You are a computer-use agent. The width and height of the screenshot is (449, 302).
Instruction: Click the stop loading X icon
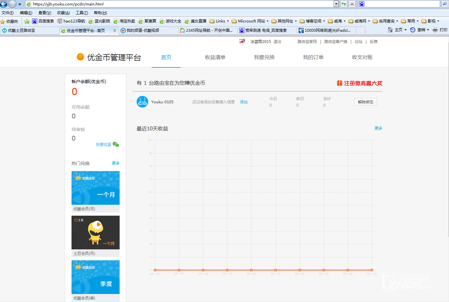(x=352, y=4)
